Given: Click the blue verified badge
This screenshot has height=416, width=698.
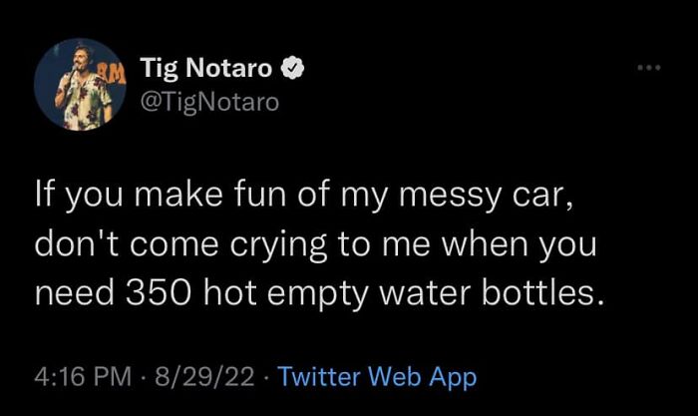Looking at the screenshot, I should pos(294,70).
